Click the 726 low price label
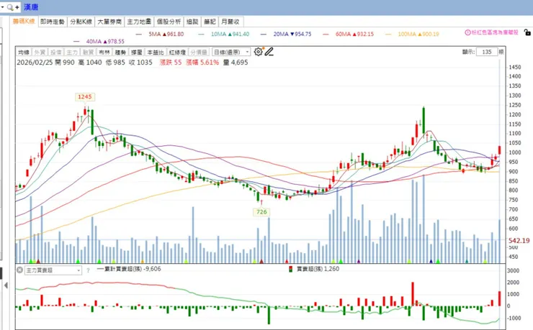Viewport: 533px width, 330px height. click(261, 212)
